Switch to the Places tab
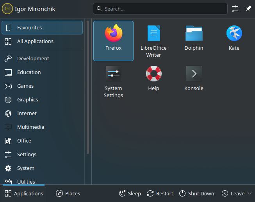Screen dimensions: 255x202 point(68,193)
